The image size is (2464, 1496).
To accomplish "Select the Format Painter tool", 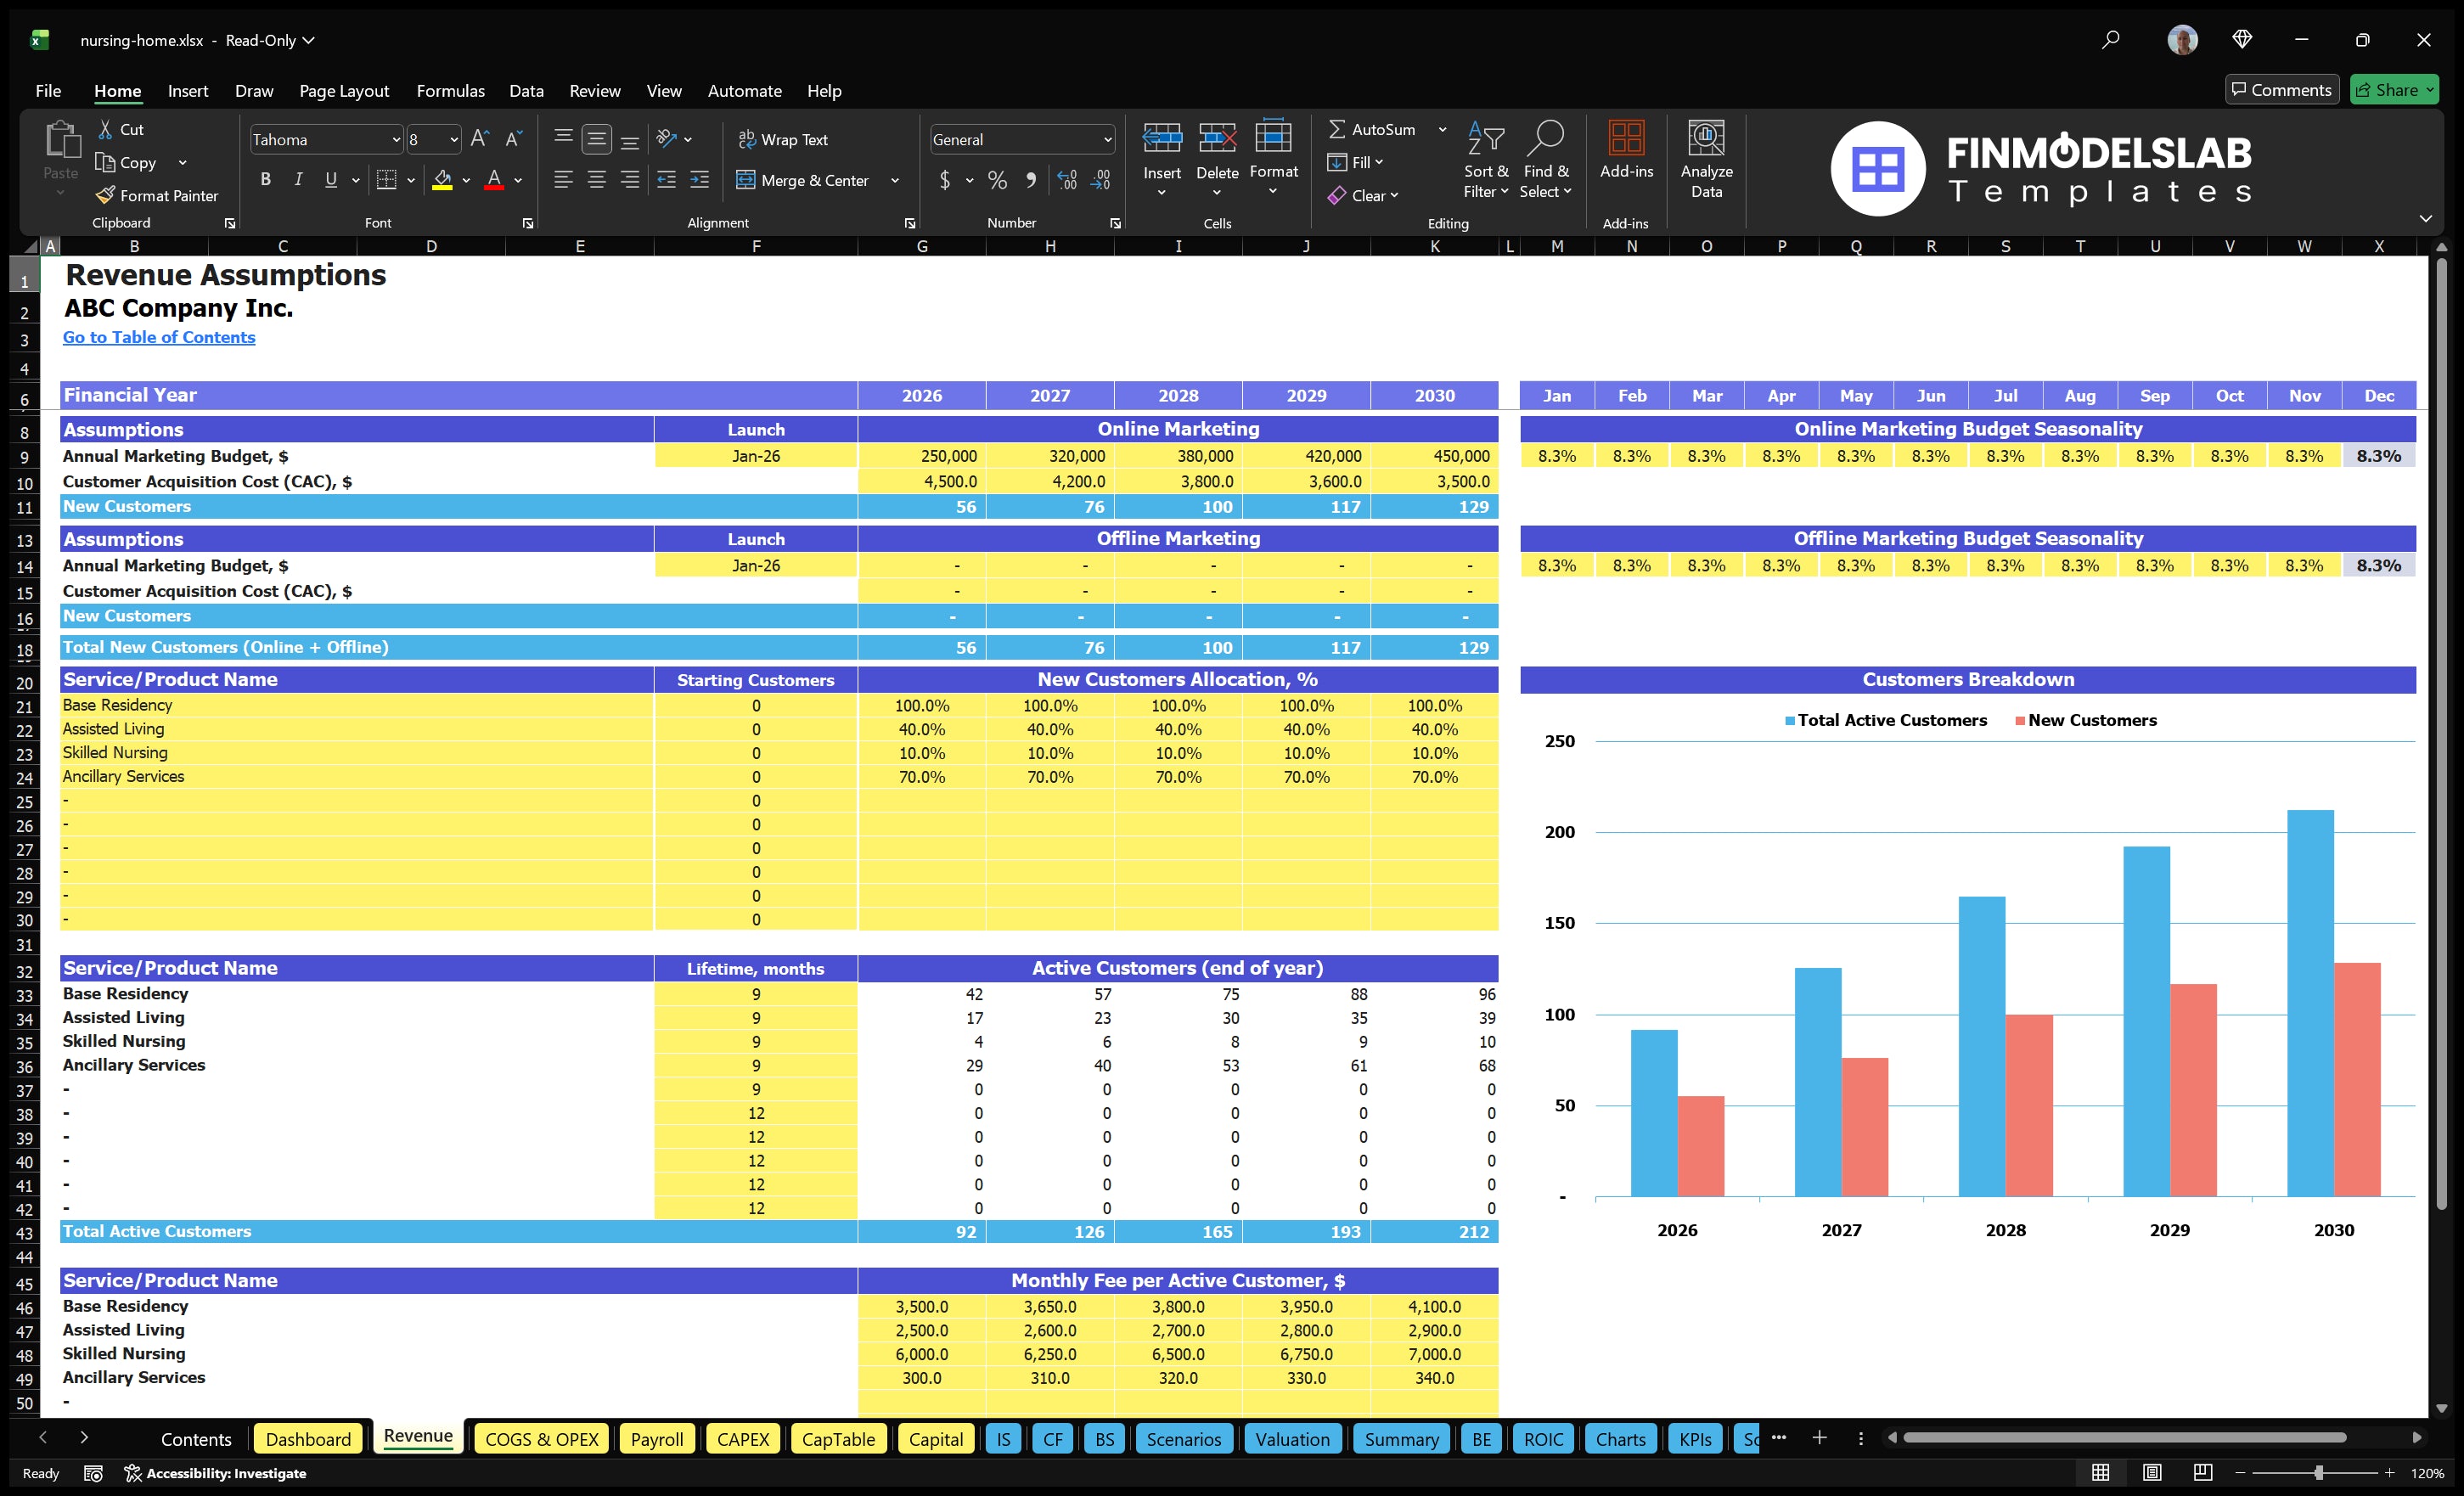I will pos(157,195).
